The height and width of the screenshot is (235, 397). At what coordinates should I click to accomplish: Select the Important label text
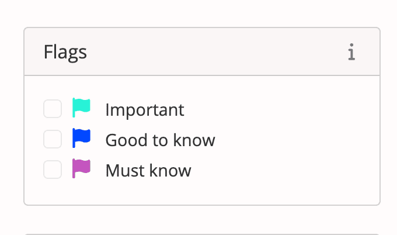point(145,110)
